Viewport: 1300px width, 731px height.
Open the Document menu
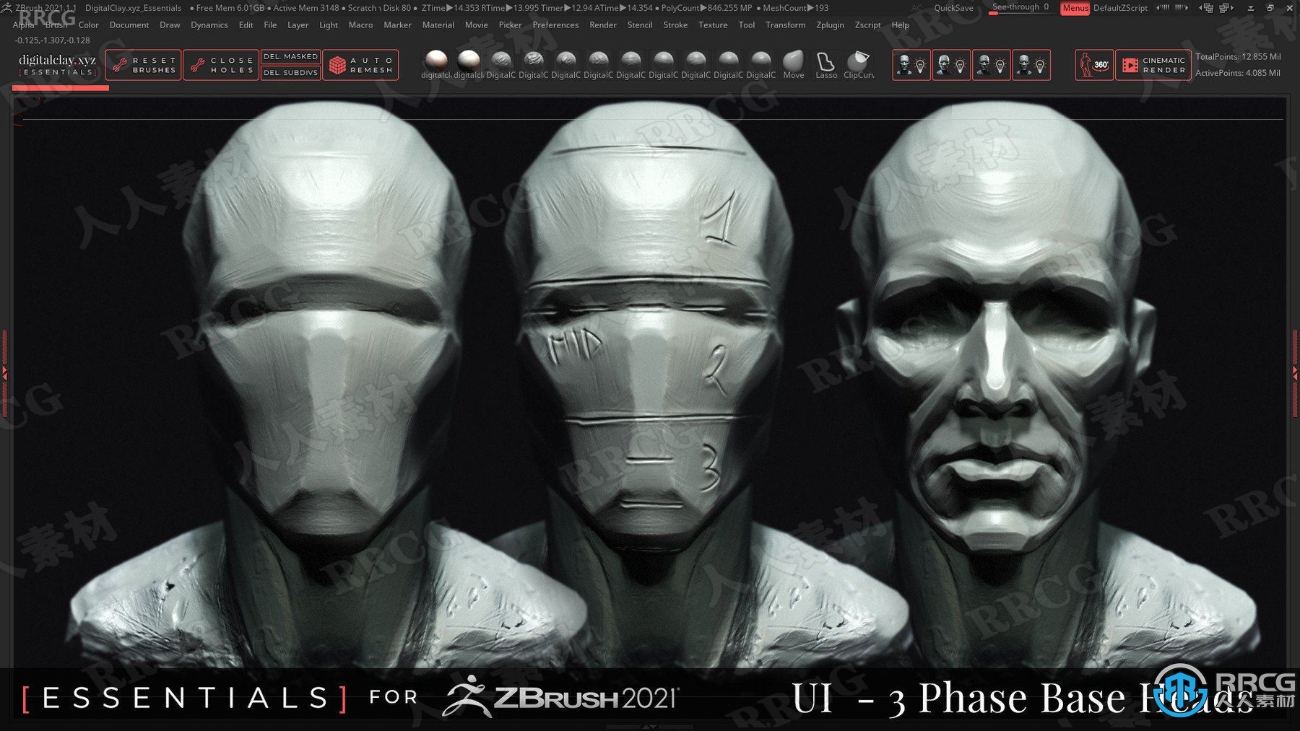click(129, 25)
